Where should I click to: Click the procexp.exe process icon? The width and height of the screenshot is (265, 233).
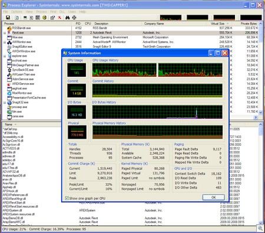click(x=9, y=107)
